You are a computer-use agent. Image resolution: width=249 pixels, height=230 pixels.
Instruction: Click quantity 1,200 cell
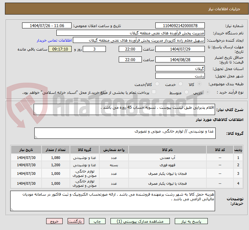(x=56, y=165)
